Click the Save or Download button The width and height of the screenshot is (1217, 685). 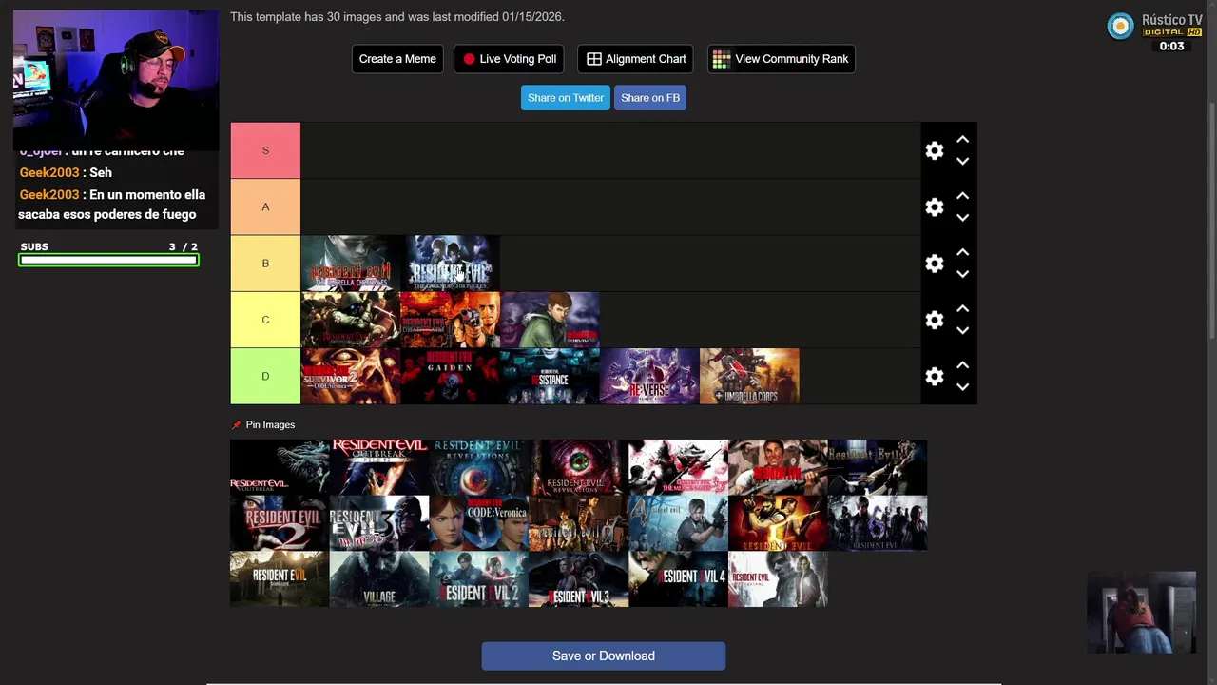pyautogui.click(x=604, y=656)
